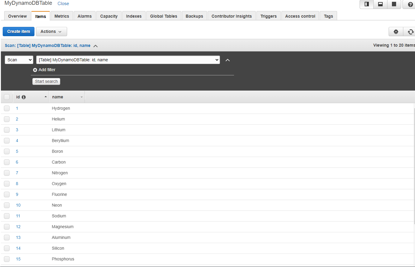Select checkbox for Beryllium row
This screenshot has height=267, width=415.
coord(7,141)
